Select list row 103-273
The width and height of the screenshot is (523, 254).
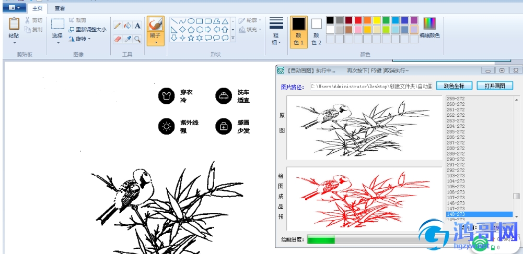[x=479, y=176]
